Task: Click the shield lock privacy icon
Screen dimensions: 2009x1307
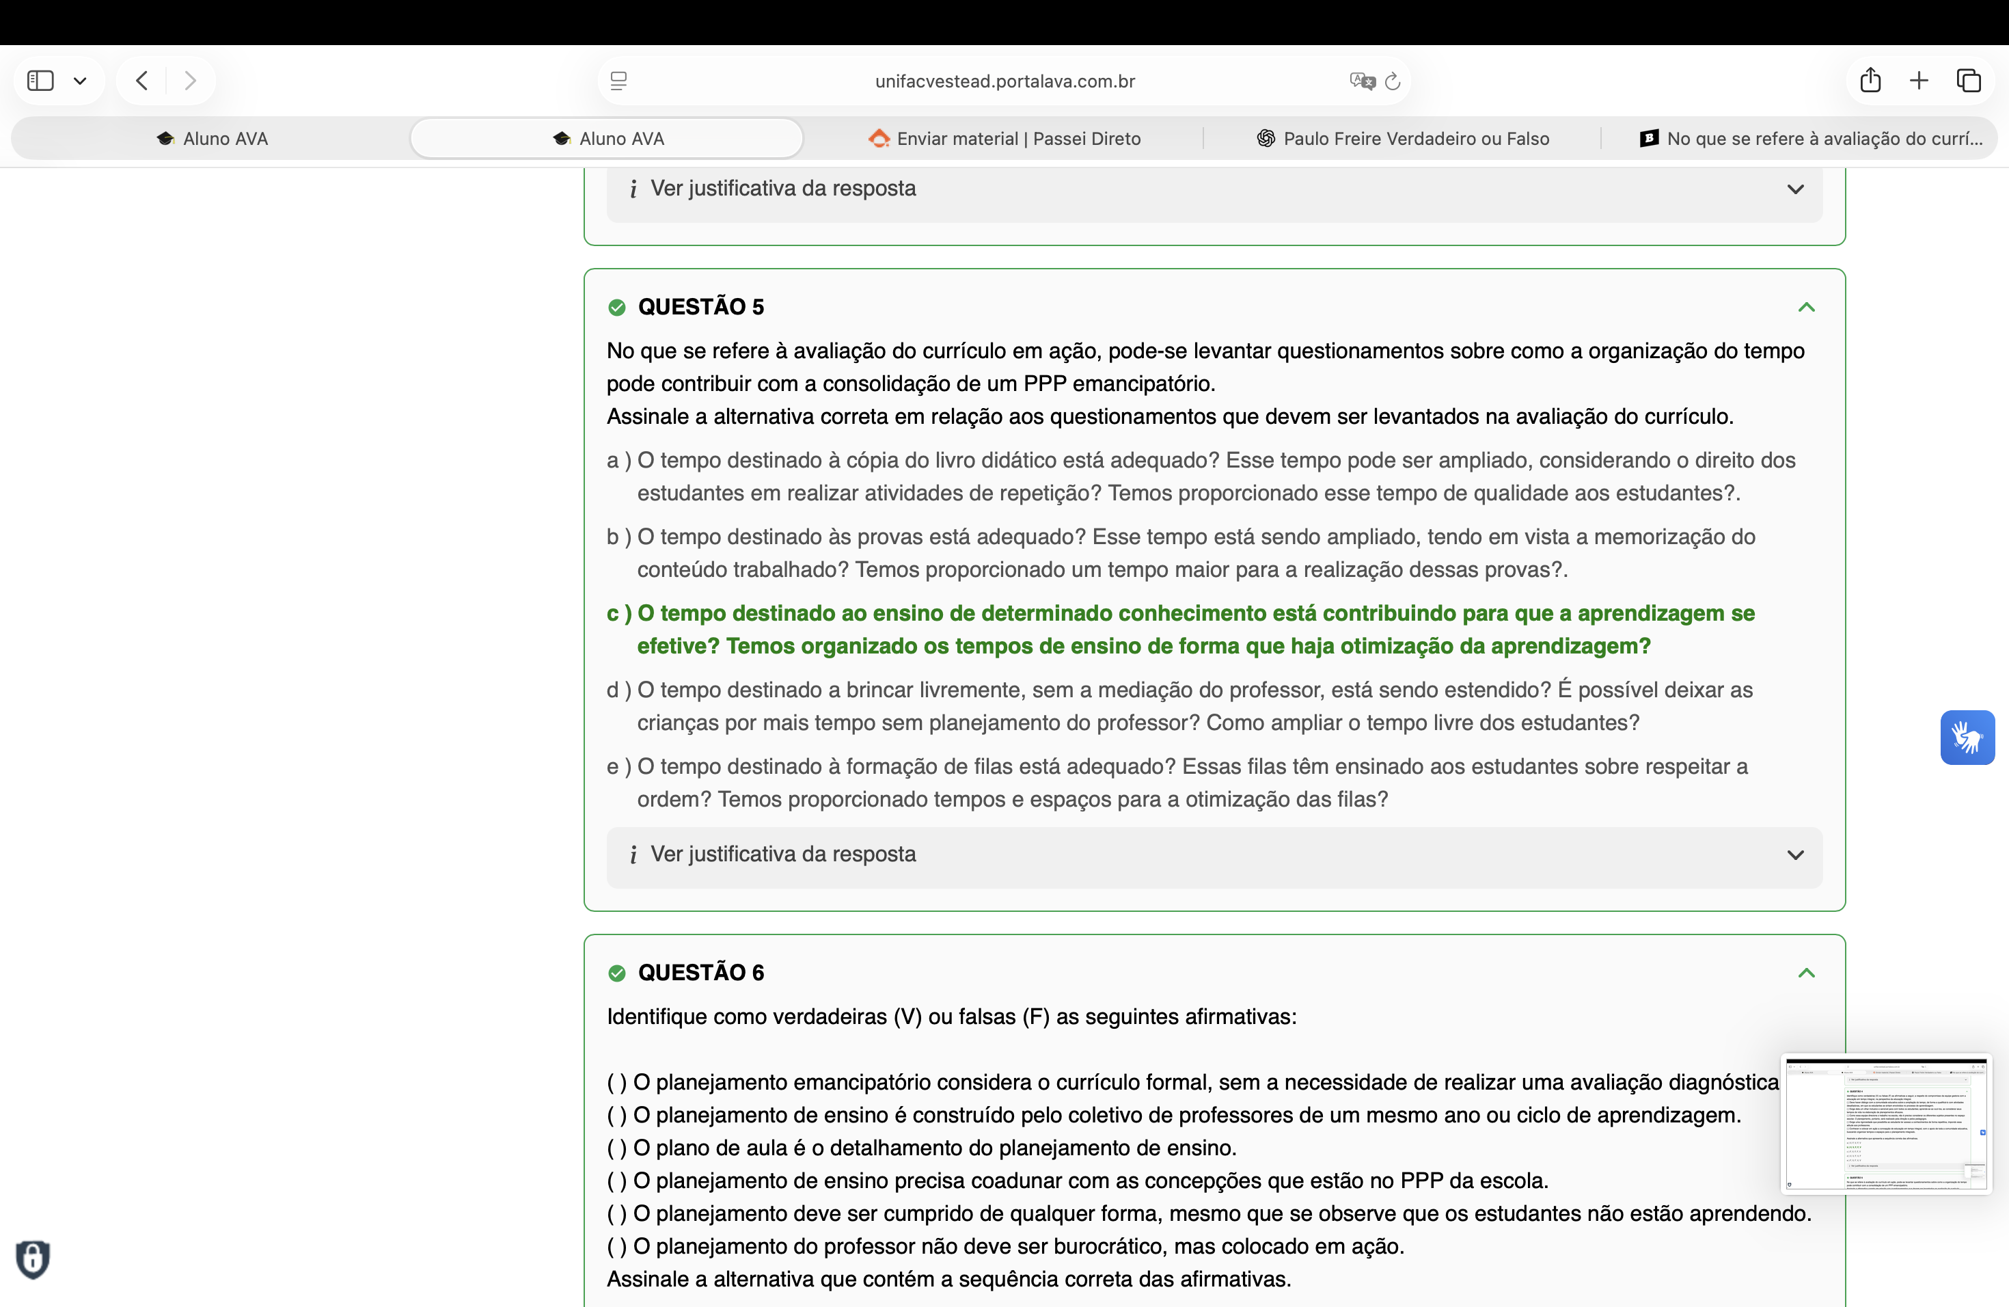Action: [33, 1259]
